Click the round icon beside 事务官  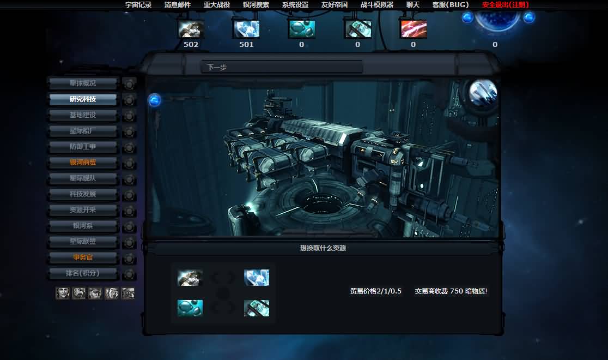pyautogui.click(x=129, y=259)
